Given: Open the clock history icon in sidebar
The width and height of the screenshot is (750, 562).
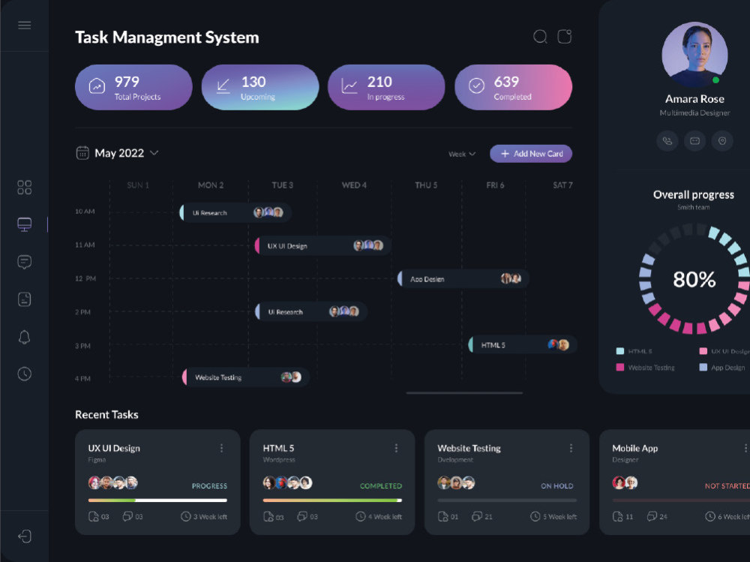Looking at the screenshot, I should coord(25,374).
